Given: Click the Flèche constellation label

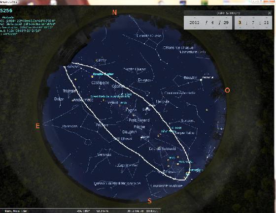Looking at the screenshot, I should (x=139, y=127).
